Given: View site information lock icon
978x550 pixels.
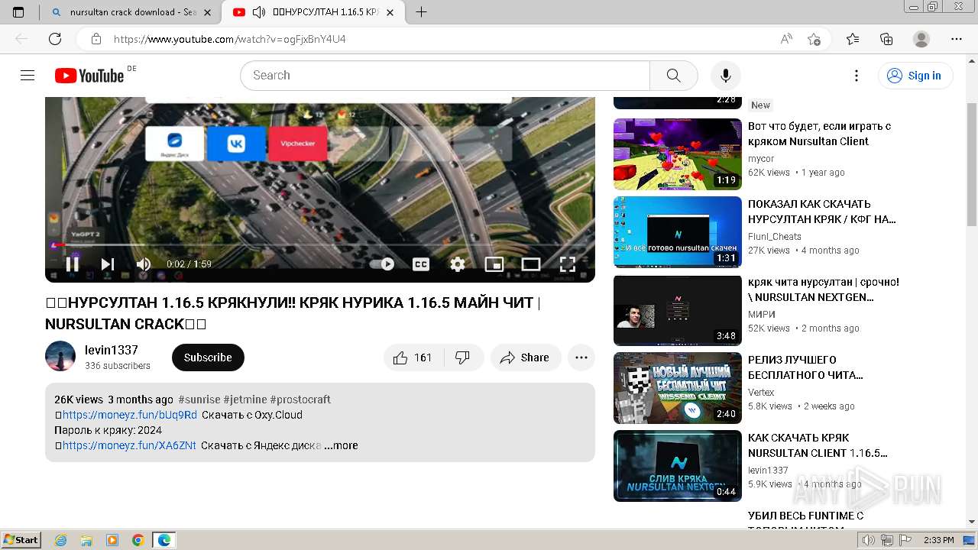Looking at the screenshot, I should tap(96, 39).
